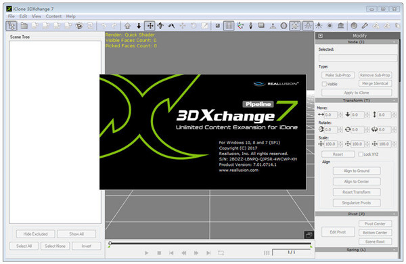Click the Edit Pivot button
The width and height of the screenshot is (406, 264).
(x=338, y=232)
